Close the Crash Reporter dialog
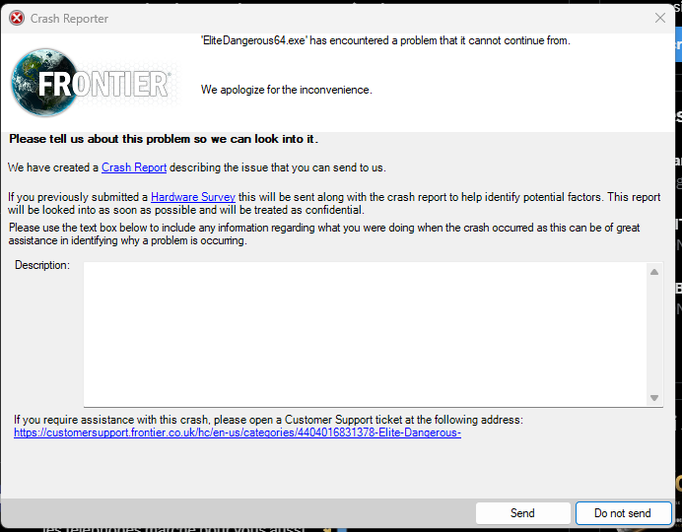Viewport: 682px width, 532px height. point(660,18)
